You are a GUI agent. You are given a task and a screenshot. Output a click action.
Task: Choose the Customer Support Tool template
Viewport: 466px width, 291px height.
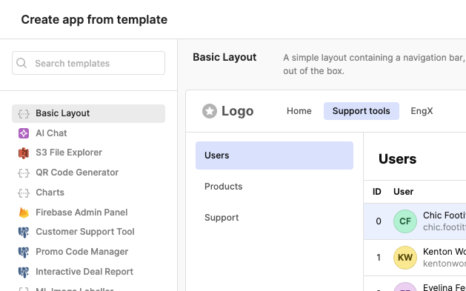pyautogui.click(x=89, y=232)
